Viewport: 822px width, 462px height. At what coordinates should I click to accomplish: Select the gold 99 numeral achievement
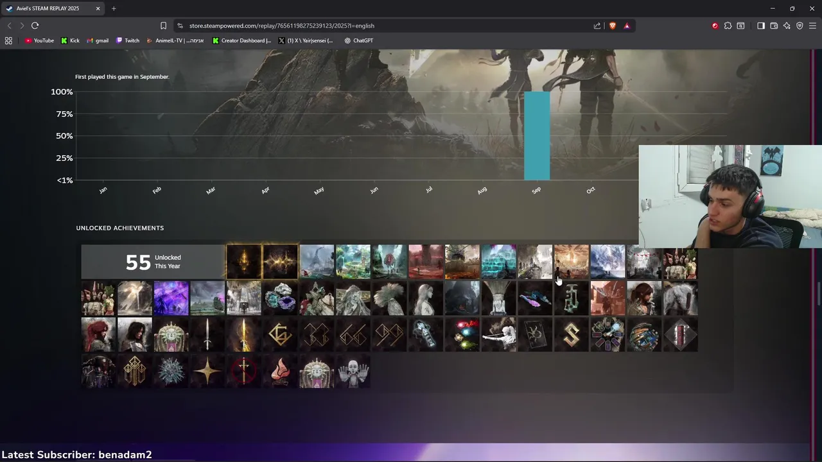(x=389, y=334)
